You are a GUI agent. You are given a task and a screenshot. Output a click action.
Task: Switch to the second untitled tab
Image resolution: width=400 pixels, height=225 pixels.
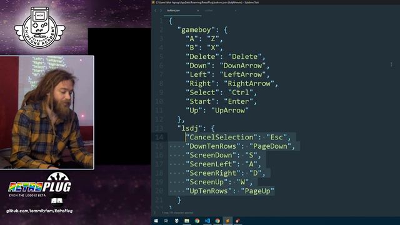pos(209,11)
